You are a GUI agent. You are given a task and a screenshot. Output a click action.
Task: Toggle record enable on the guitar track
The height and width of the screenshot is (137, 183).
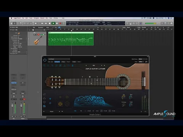pos(39,35)
